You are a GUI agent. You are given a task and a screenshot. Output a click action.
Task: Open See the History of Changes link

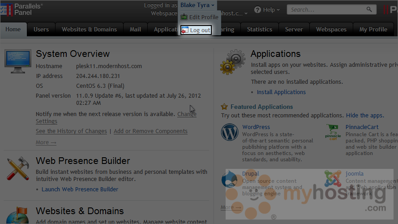pyautogui.click(x=71, y=131)
